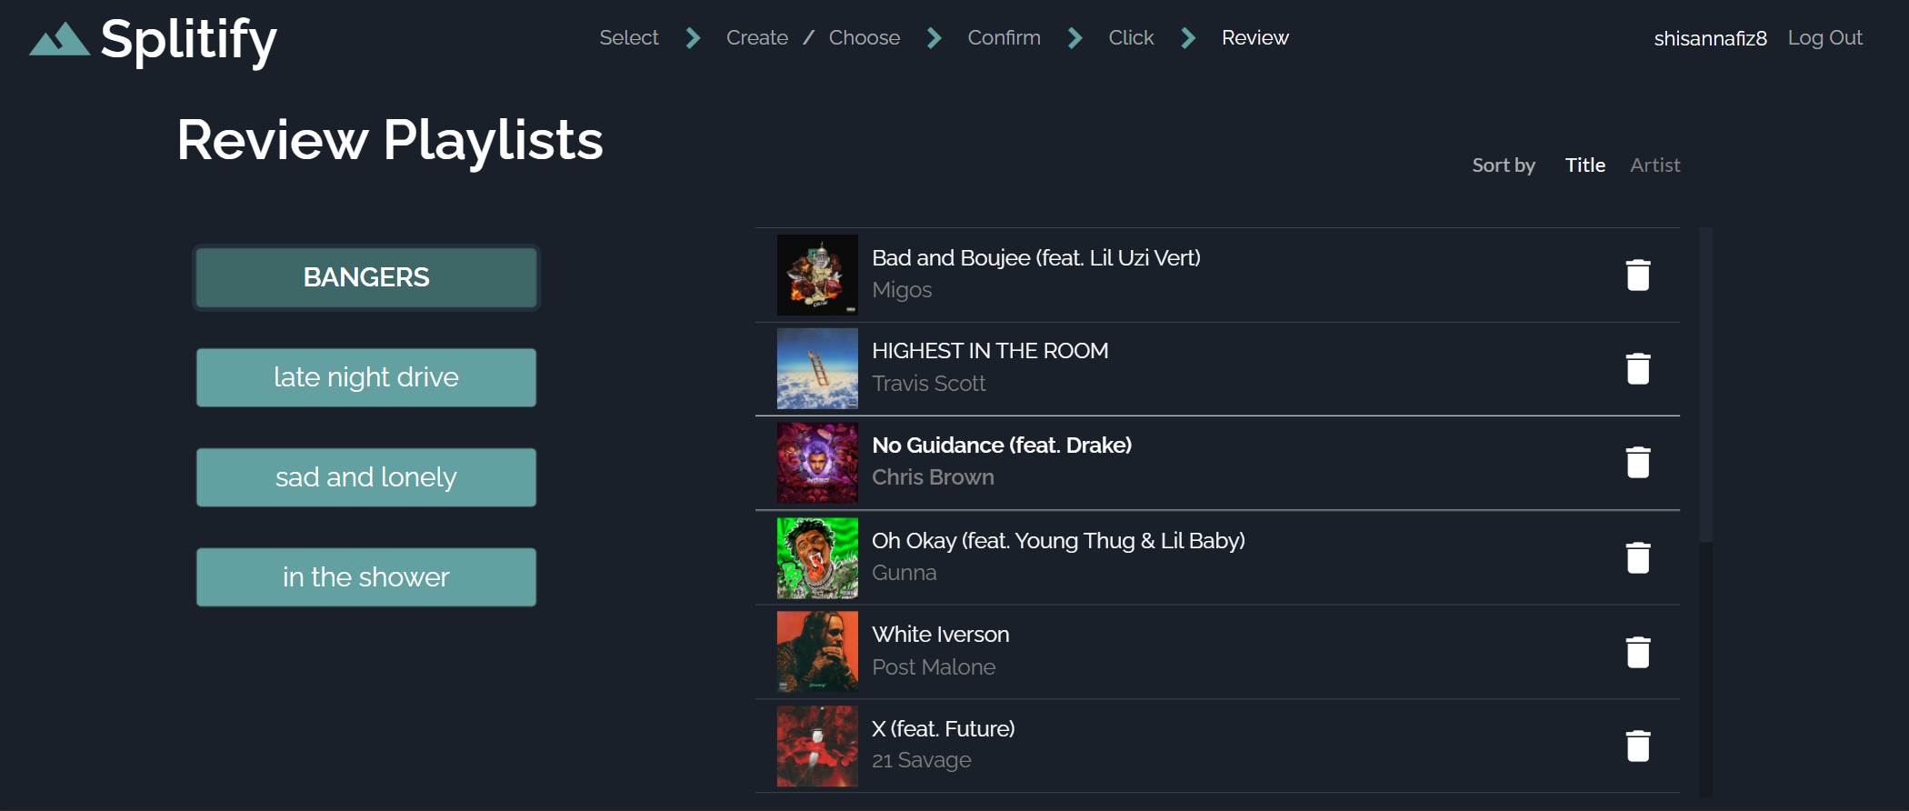The image size is (1909, 811).
Task: Click trash icon for No Guidance
Action: [1637, 463]
